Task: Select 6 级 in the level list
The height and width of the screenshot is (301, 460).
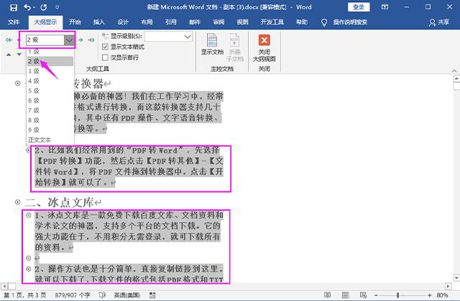Action: tap(50, 100)
